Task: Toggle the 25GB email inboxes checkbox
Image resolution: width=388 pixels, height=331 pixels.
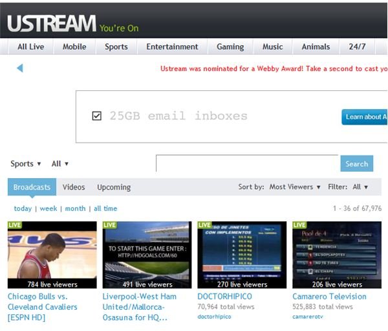Action: pyautogui.click(x=96, y=115)
